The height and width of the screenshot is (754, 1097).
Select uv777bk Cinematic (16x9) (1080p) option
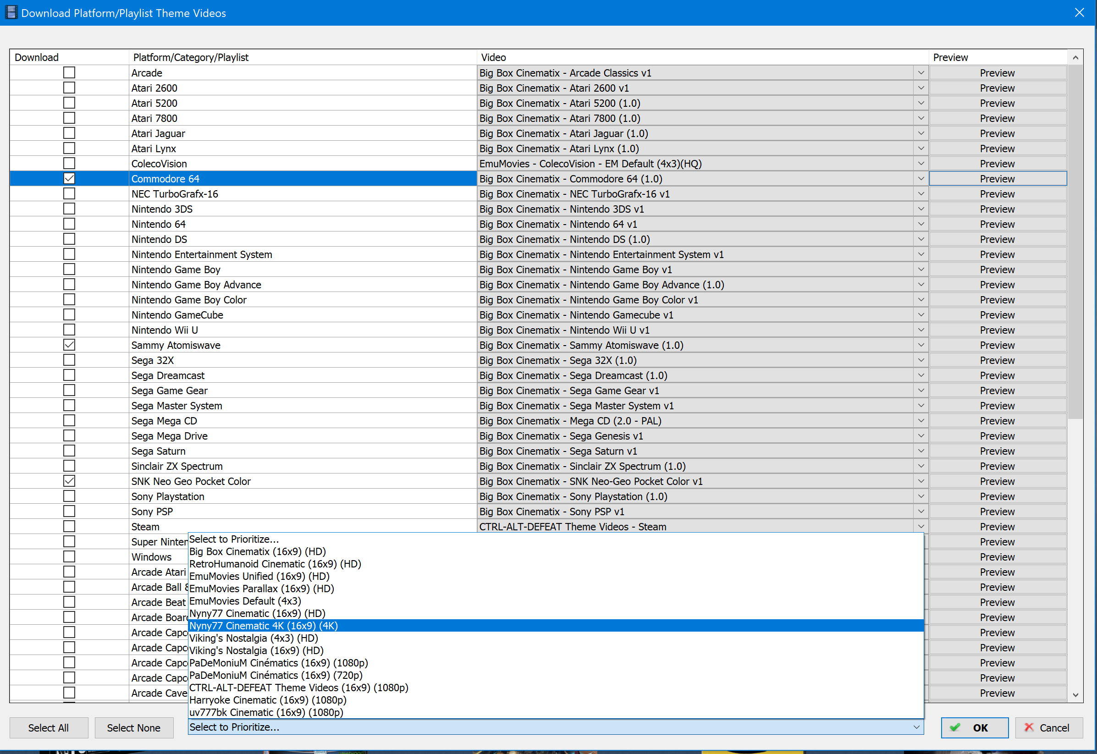[x=556, y=712]
